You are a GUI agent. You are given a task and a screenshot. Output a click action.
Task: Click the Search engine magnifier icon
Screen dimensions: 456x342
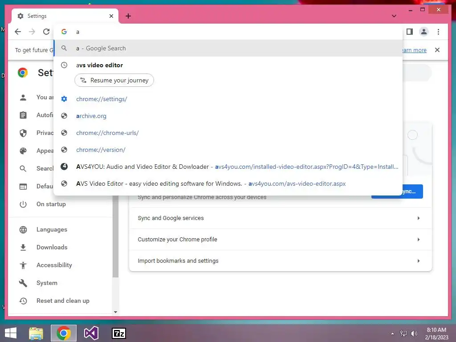click(23, 168)
